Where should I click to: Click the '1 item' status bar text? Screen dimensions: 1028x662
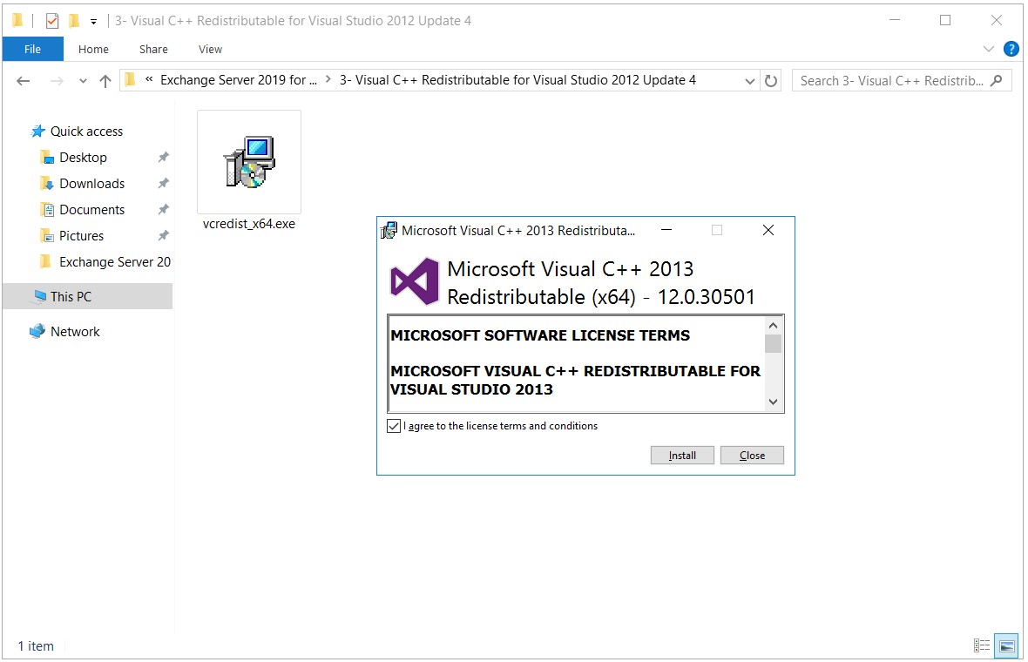[x=36, y=646]
